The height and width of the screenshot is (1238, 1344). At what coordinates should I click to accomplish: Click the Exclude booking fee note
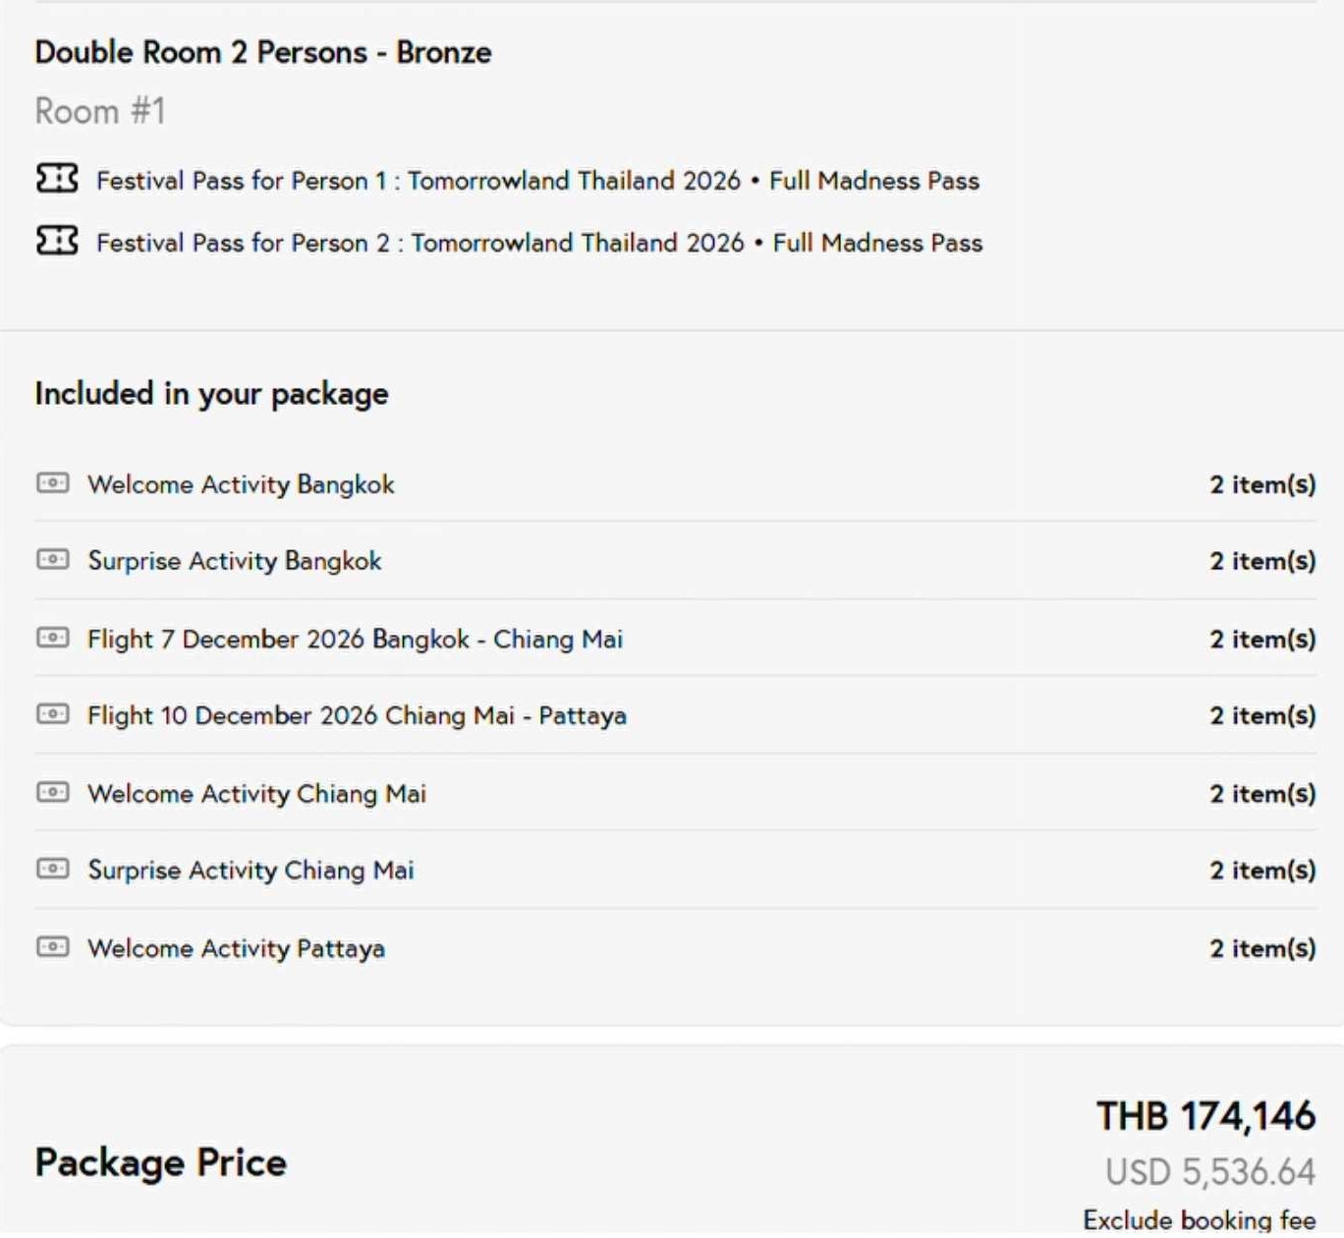[1199, 1220]
